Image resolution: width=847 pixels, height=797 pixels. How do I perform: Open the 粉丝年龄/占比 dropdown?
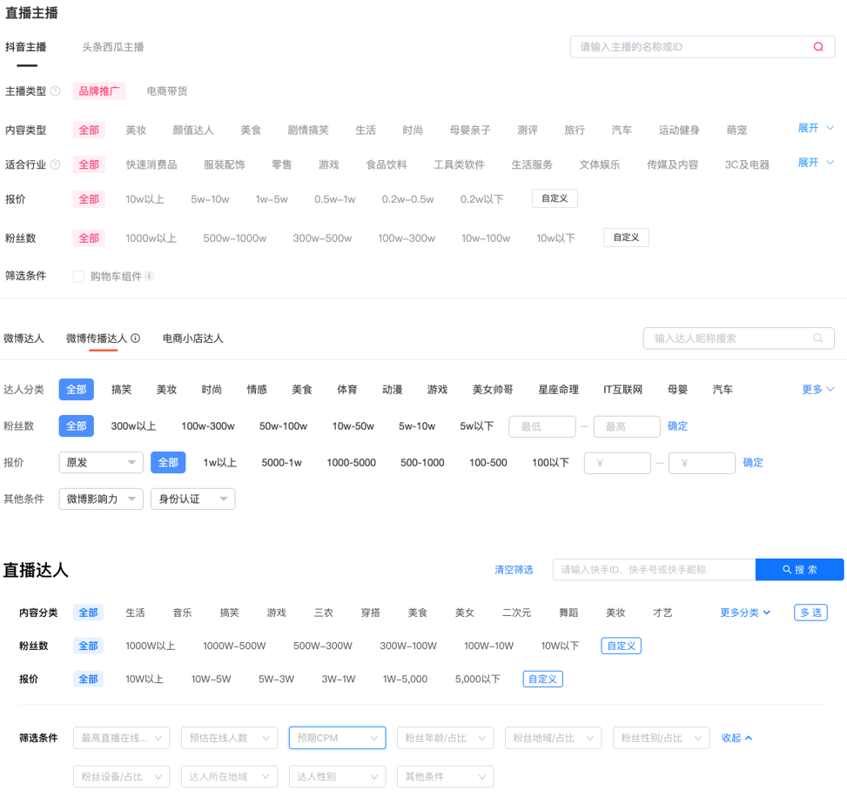(x=446, y=738)
